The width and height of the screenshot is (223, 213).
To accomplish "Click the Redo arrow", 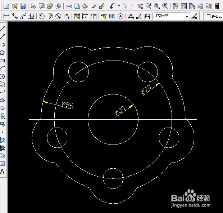I will [x=125, y=6].
